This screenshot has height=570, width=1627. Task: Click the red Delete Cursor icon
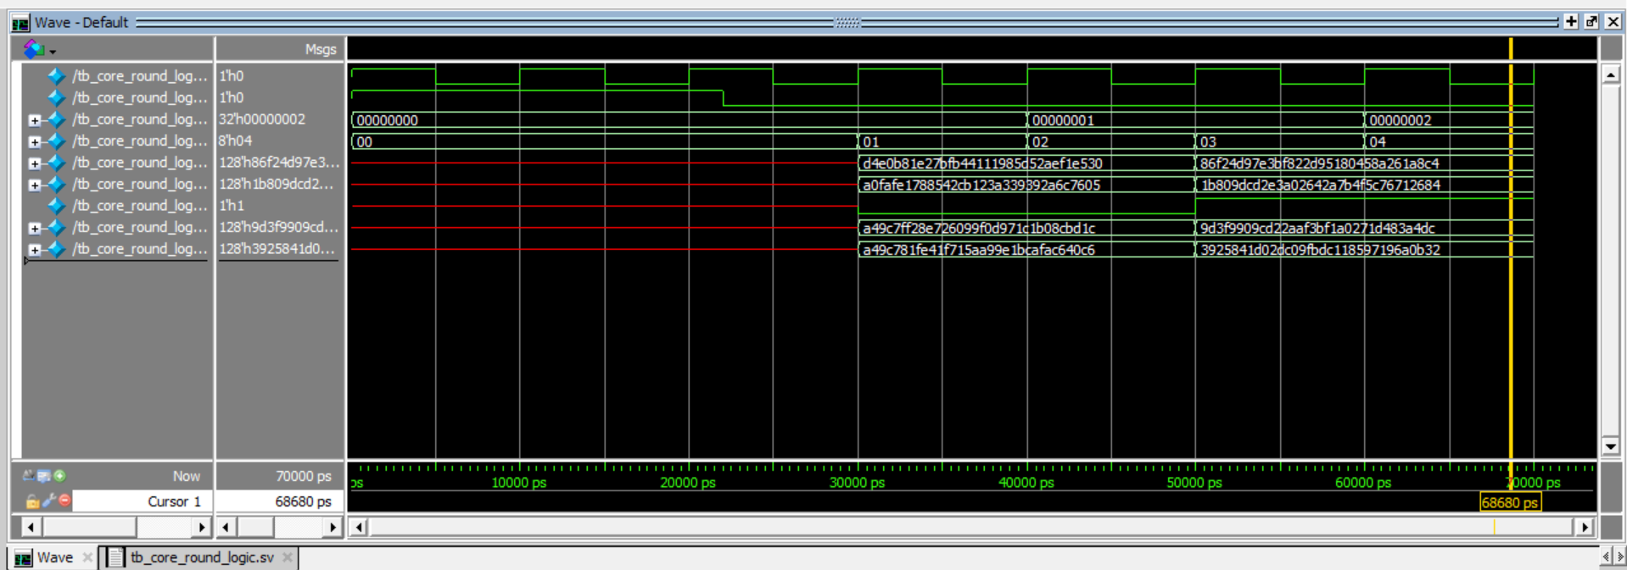(64, 501)
